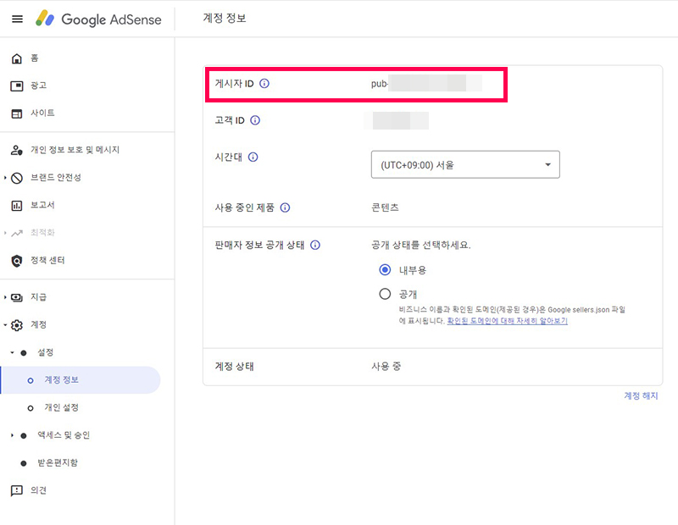Screen dimensions: 678x525
Task: Open 광고 in the sidebar
Action: pyautogui.click(x=38, y=86)
